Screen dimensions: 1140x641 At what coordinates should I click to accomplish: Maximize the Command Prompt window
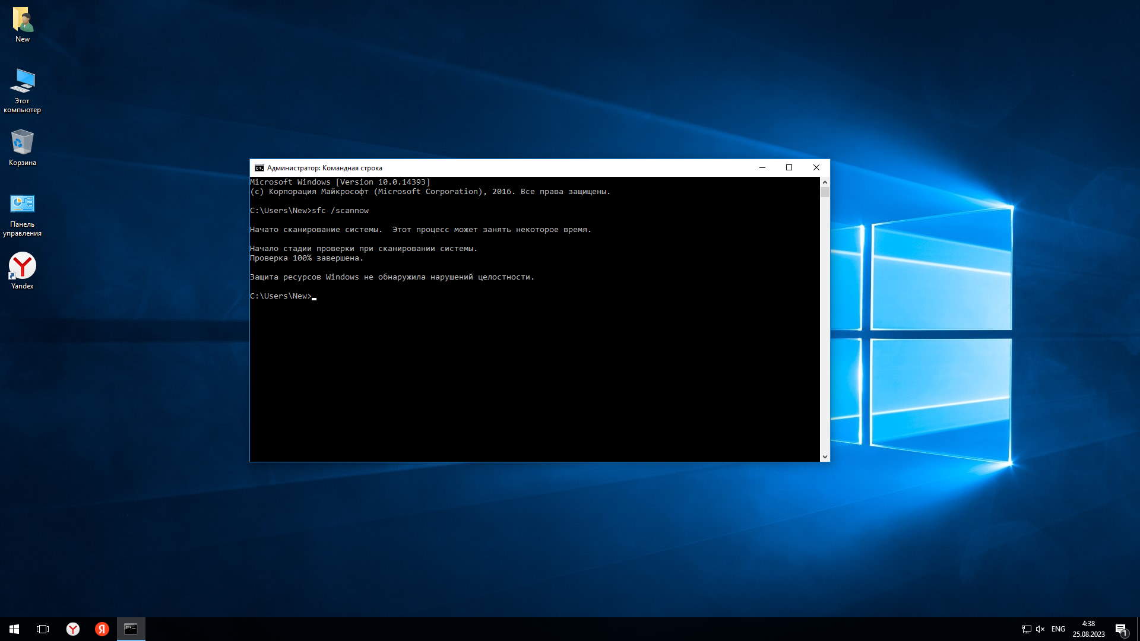coord(789,167)
